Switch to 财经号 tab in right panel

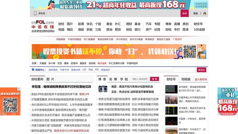click(171, 79)
